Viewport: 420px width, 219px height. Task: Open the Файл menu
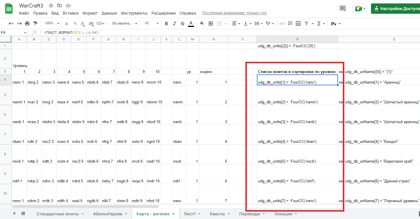coord(24,13)
